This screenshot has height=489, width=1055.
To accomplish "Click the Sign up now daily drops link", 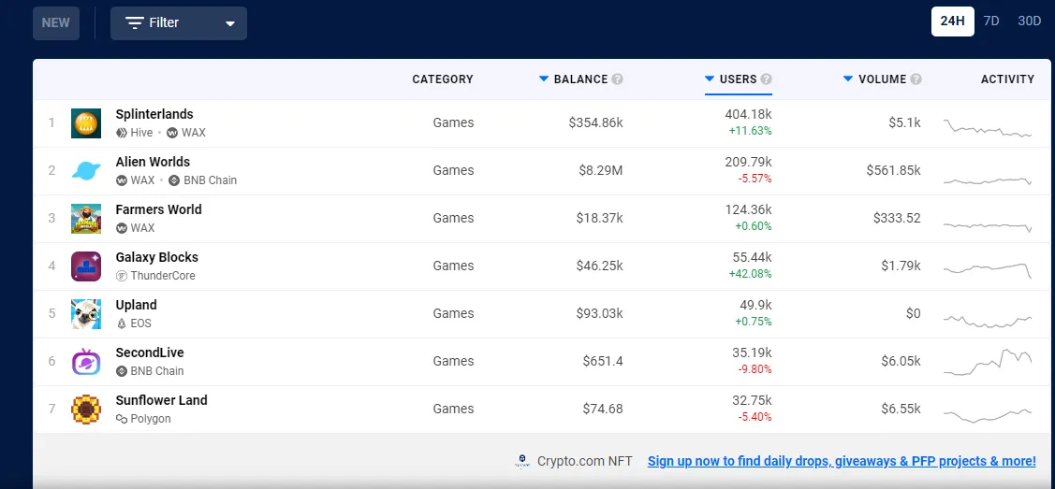I will (842, 462).
